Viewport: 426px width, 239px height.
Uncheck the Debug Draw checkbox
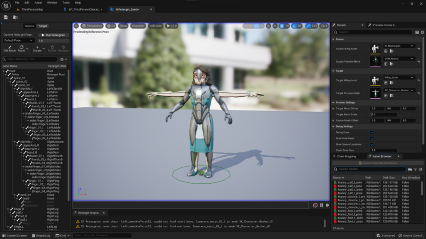point(372,132)
